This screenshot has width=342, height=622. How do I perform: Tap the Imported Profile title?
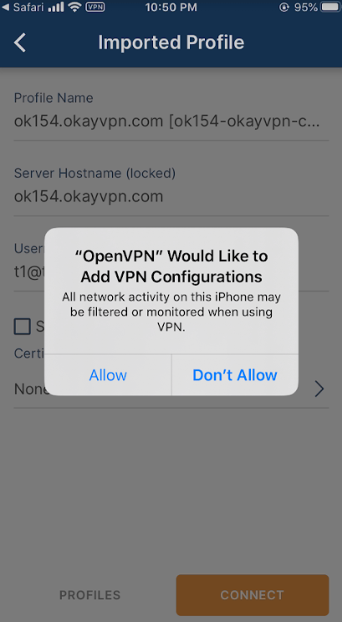pos(171,43)
